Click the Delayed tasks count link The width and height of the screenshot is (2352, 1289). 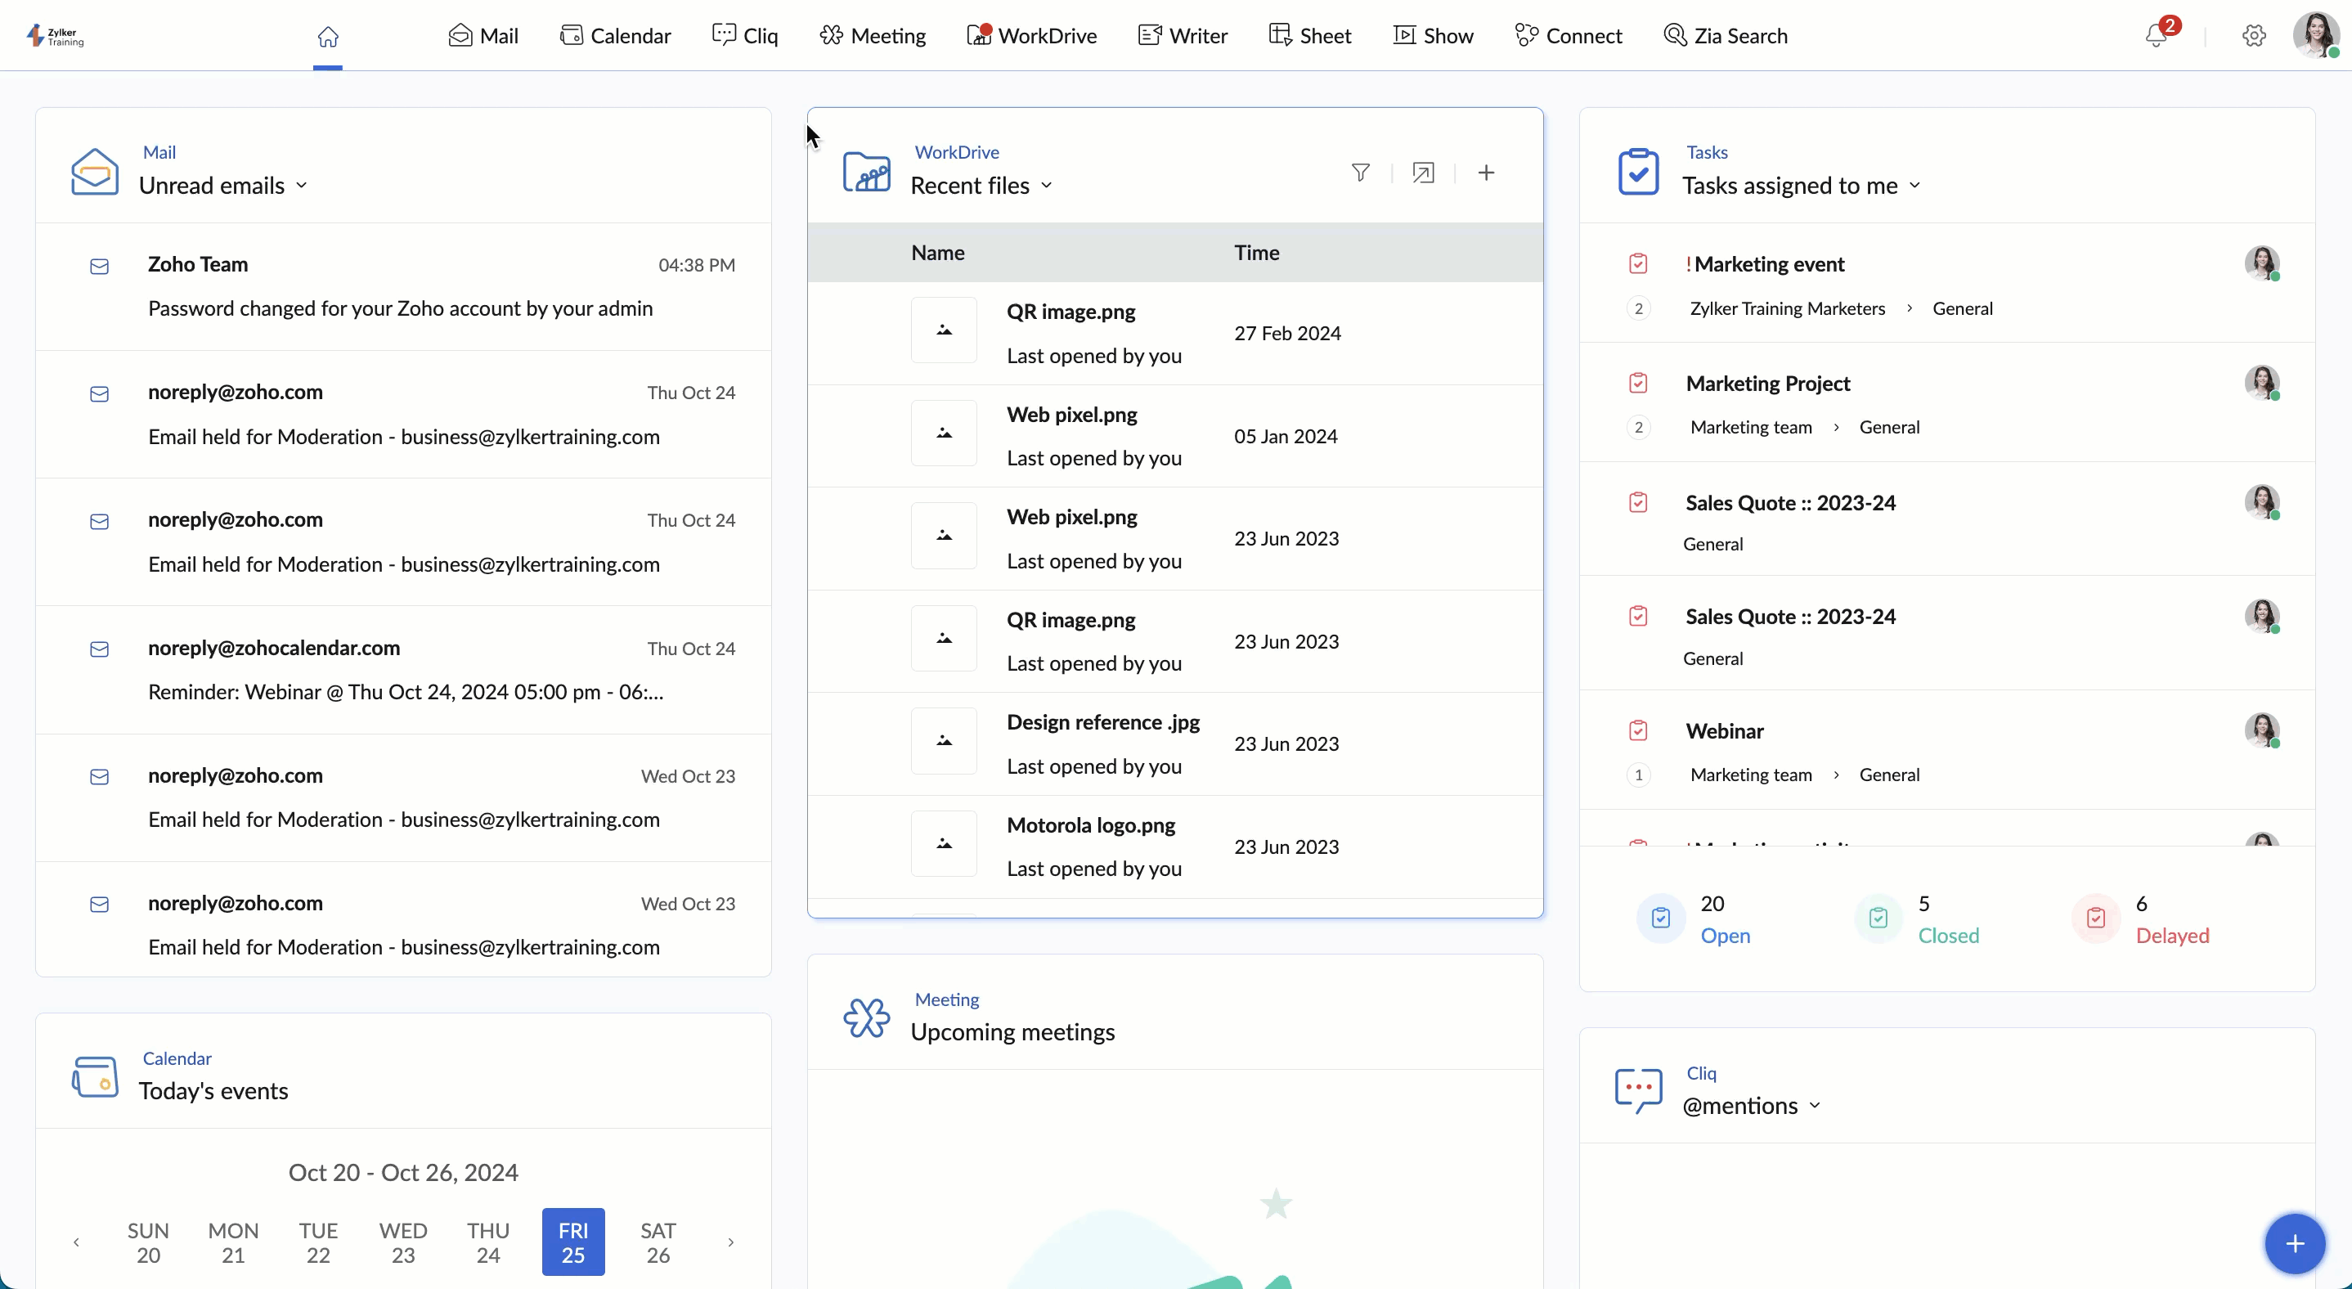point(2171,935)
